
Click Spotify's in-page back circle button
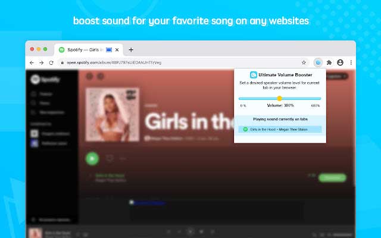tap(89, 77)
